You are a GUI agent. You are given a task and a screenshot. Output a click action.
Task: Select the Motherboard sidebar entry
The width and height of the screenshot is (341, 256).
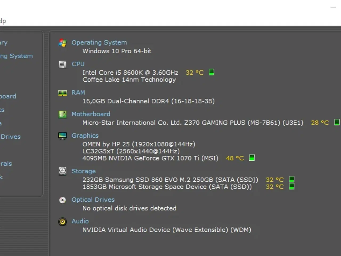[x=8, y=96]
